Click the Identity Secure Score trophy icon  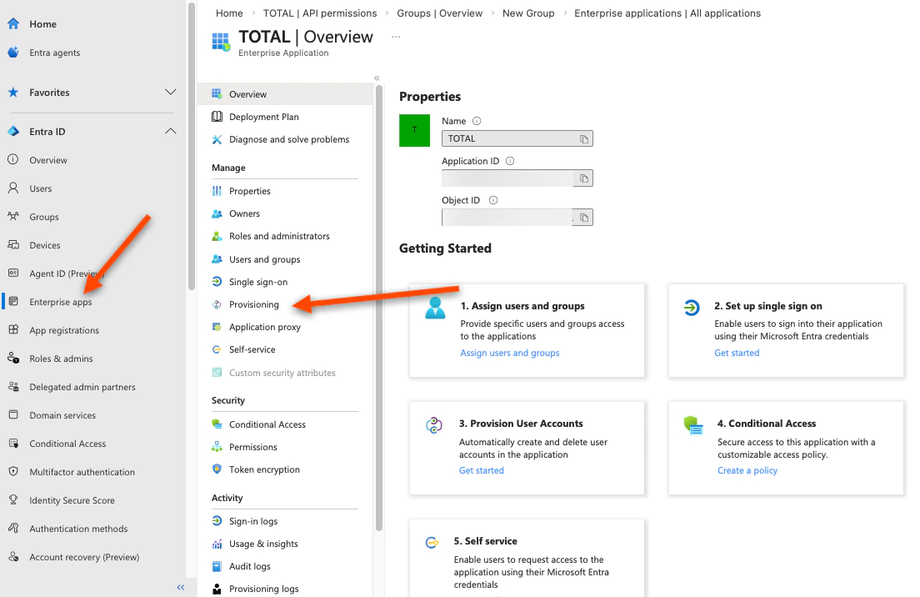[x=13, y=500]
